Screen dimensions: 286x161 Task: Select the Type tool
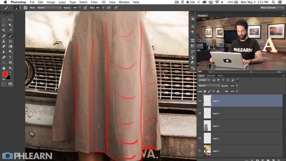coord(10,57)
